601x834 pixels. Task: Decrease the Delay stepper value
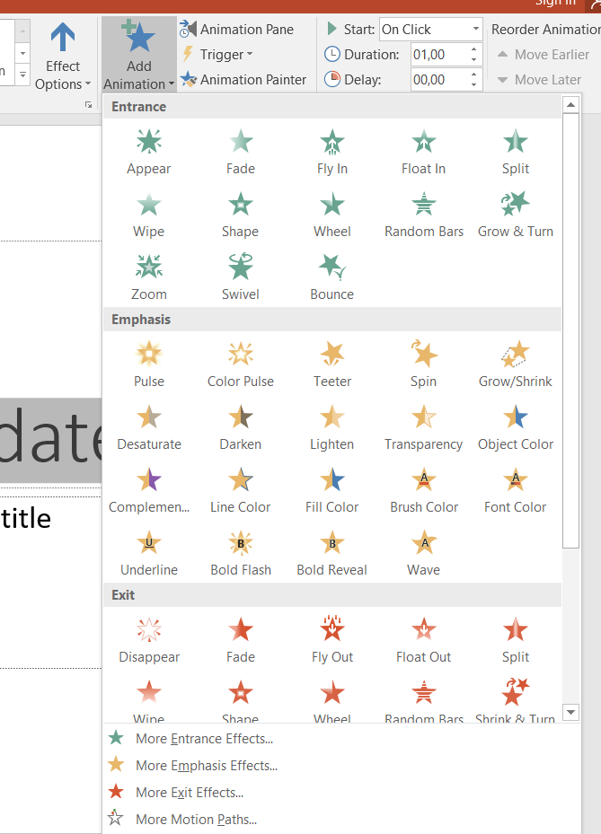474,85
